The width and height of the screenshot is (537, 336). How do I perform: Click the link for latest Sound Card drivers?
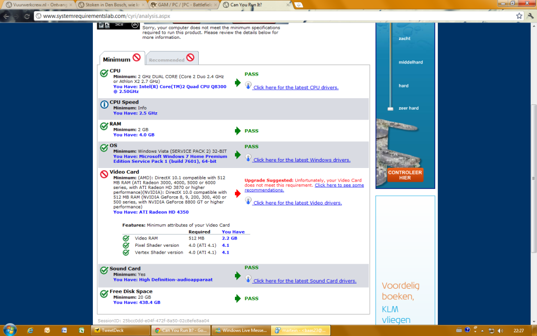pyautogui.click(x=305, y=280)
